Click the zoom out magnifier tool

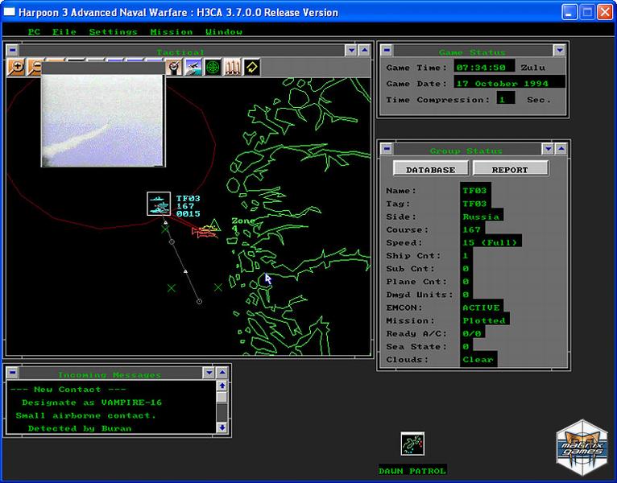(35, 68)
